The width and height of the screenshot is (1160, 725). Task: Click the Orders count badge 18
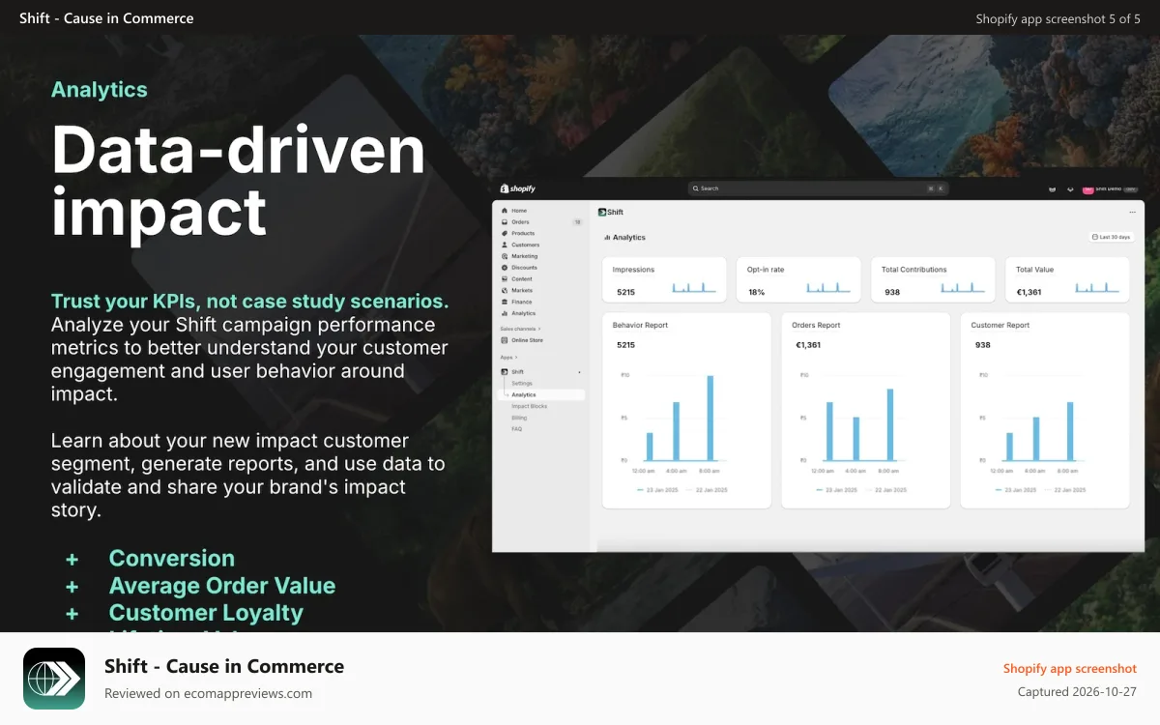(x=577, y=221)
